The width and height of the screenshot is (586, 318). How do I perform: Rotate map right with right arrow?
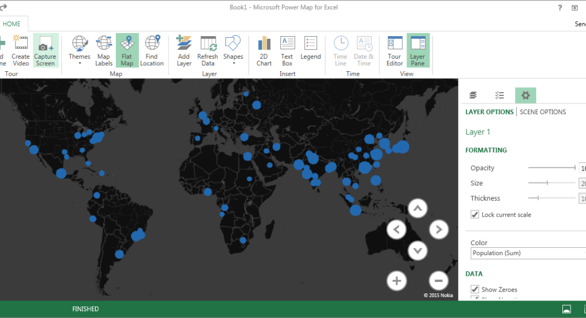tap(439, 230)
